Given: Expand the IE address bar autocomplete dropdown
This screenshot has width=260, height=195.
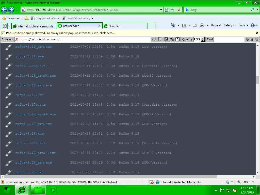Looking at the screenshot, I should [x=161, y=10].
